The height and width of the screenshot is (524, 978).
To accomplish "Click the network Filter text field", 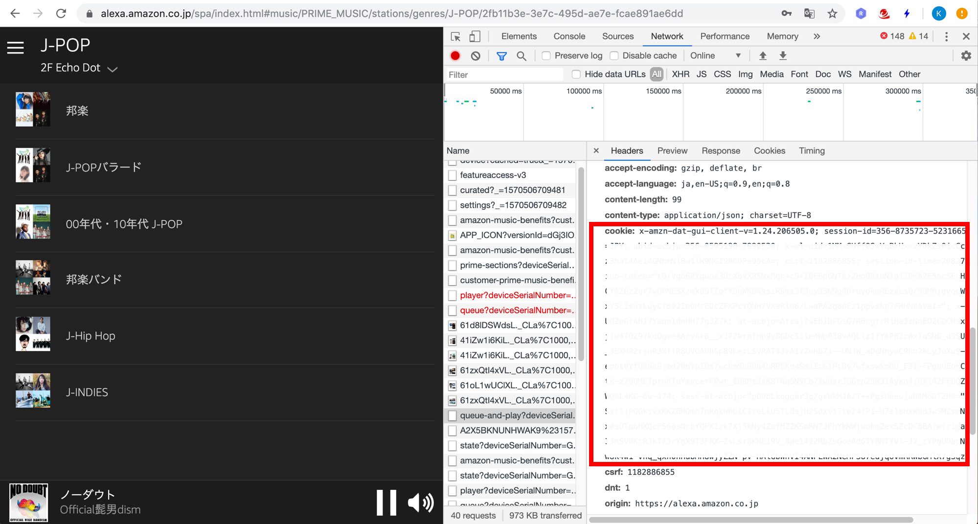I will click(504, 74).
